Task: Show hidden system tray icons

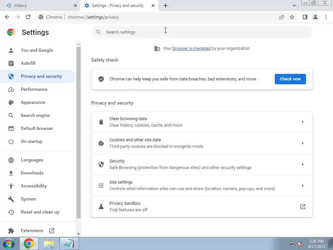Action: point(284,244)
